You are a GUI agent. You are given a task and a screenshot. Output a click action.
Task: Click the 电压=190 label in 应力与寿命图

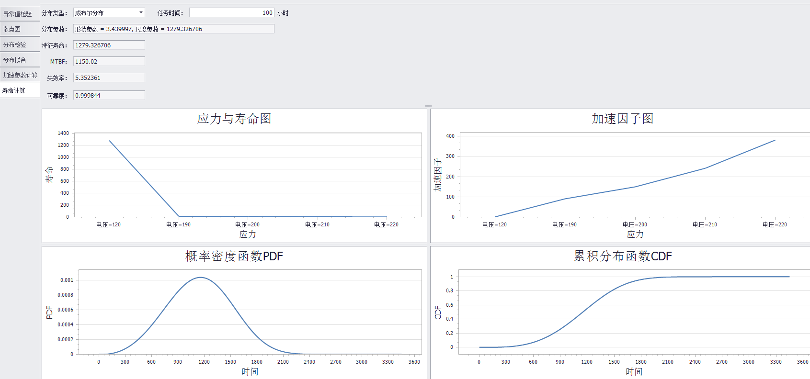(178, 224)
